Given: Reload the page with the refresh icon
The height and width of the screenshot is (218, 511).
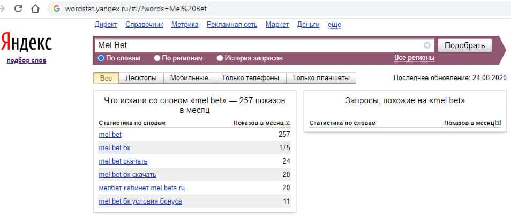Looking at the screenshot, I should click(x=18, y=9).
